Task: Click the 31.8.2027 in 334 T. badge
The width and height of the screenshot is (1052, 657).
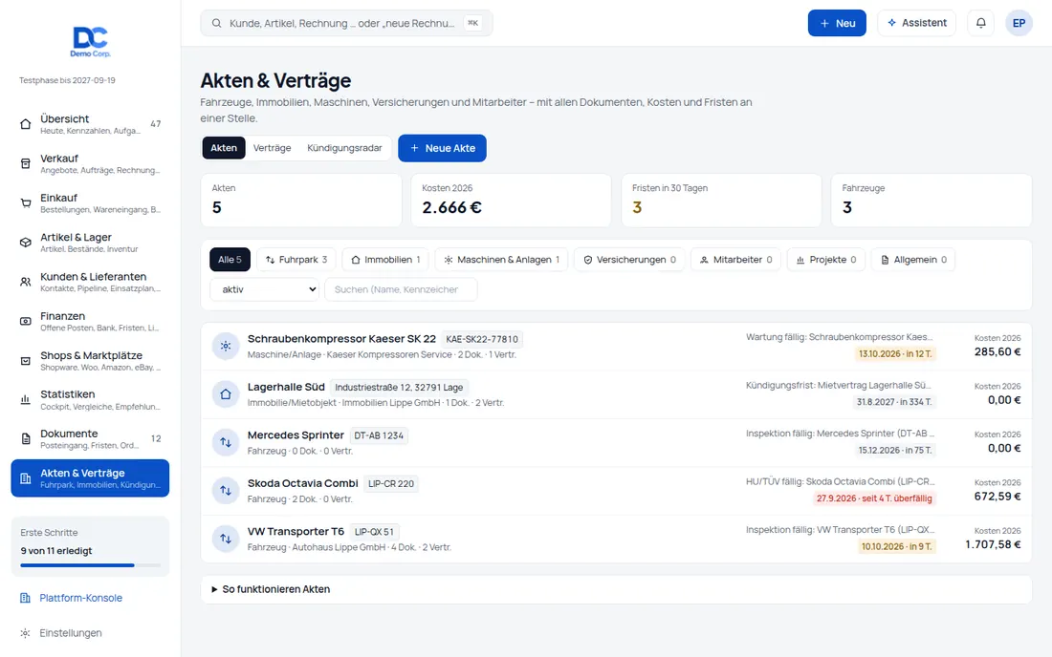Action: (893, 402)
